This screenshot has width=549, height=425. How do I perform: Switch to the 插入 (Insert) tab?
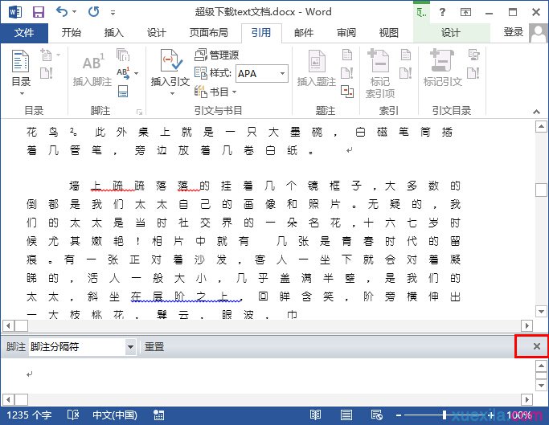[x=114, y=33]
